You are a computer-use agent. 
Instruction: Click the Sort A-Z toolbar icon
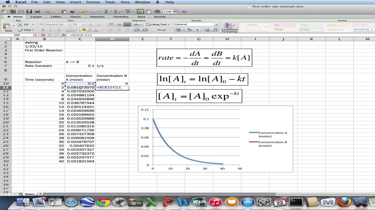(x=117, y=12)
